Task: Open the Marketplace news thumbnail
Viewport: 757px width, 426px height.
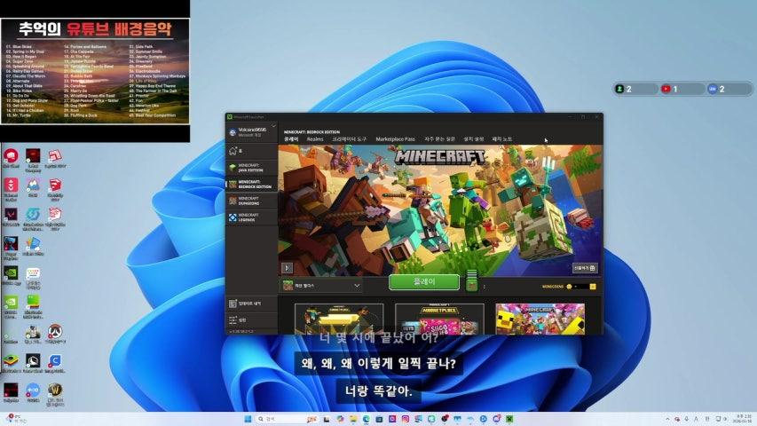Action: pyautogui.click(x=439, y=319)
